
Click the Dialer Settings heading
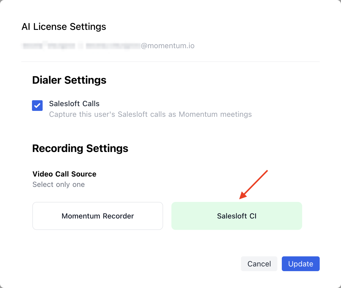69,80
